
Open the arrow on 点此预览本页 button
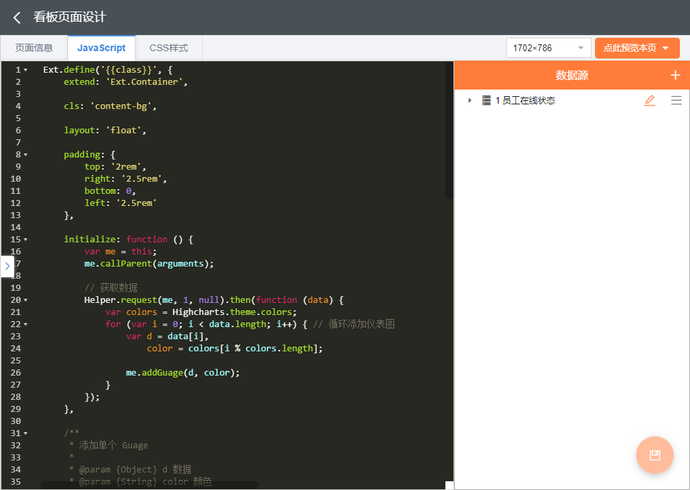click(666, 48)
